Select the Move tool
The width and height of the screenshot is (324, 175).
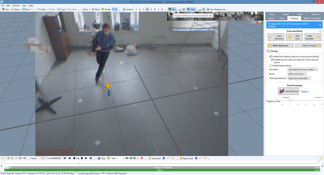(96, 9)
